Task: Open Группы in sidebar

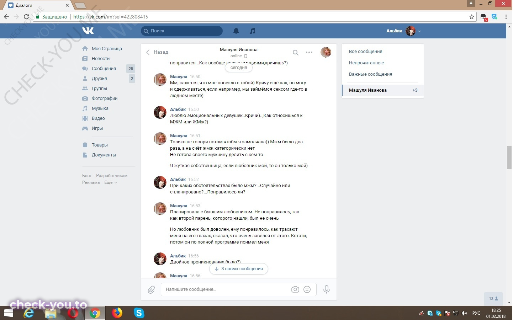Action: (99, 89)
